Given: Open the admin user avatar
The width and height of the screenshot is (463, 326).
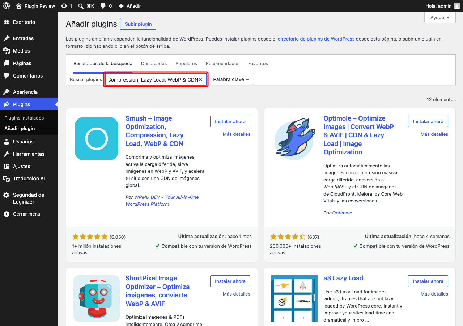Looking at the screenshot, I should click(x=457, y=6).
